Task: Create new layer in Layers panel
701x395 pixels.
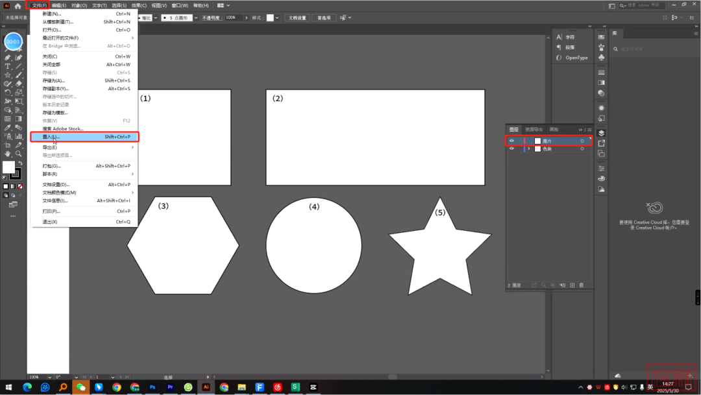Action: (572, 285)
